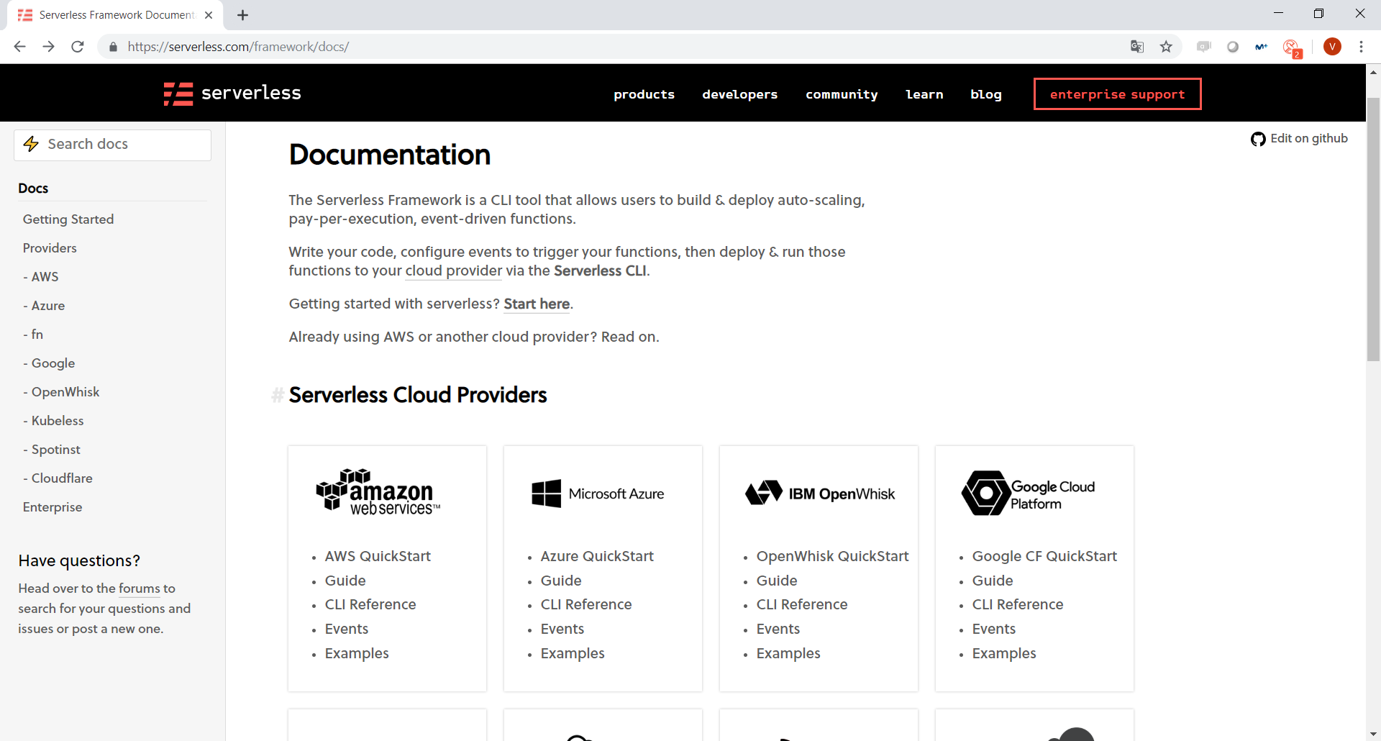Click the gray screen-cast extension icon
Screen dimensions: 1381x741
pyautogui.click(x=1204, y=47)
